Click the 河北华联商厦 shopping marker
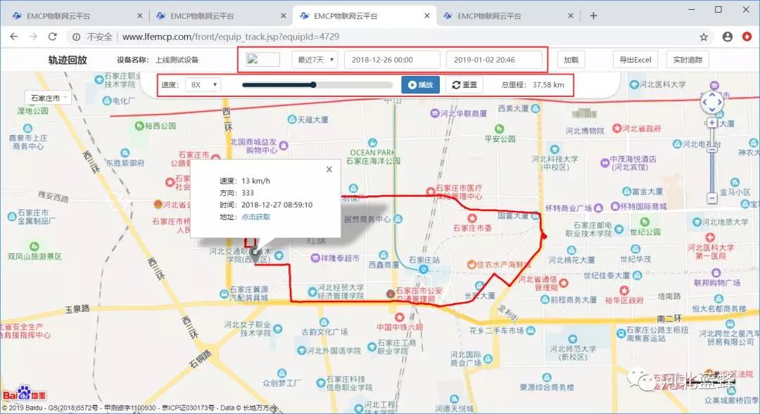 click(x=435, y=113)
